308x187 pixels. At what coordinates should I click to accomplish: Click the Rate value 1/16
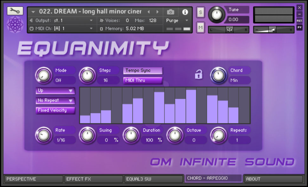[64, 140]
